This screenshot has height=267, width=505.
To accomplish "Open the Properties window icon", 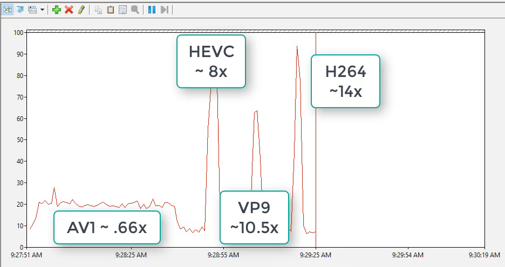I will click(122, 10).
